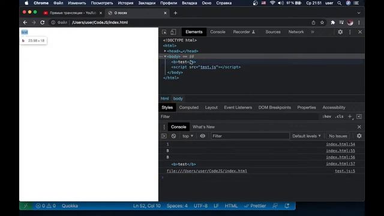Viewport: 384px width, 216px height.
Task: Close the console drawer
Action: [x=359, y=127]
